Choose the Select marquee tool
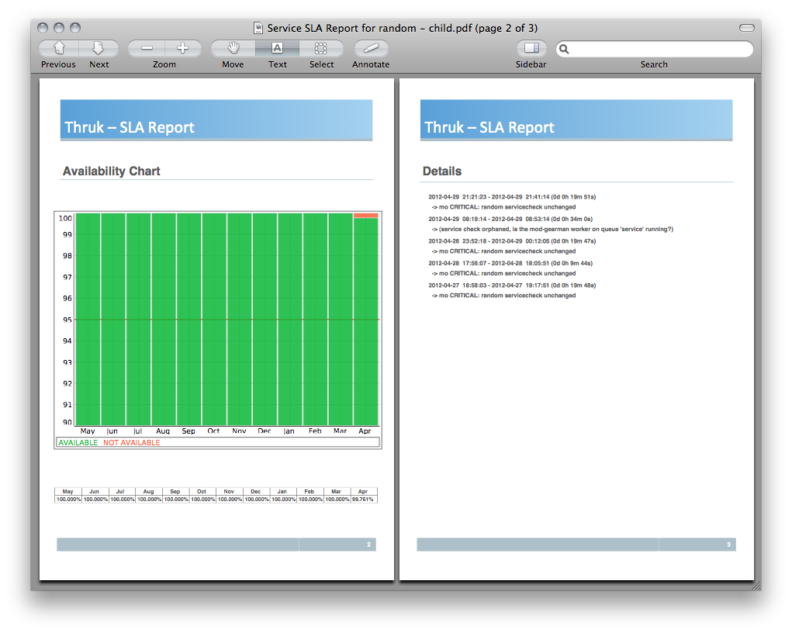 (x=321, y=49)
